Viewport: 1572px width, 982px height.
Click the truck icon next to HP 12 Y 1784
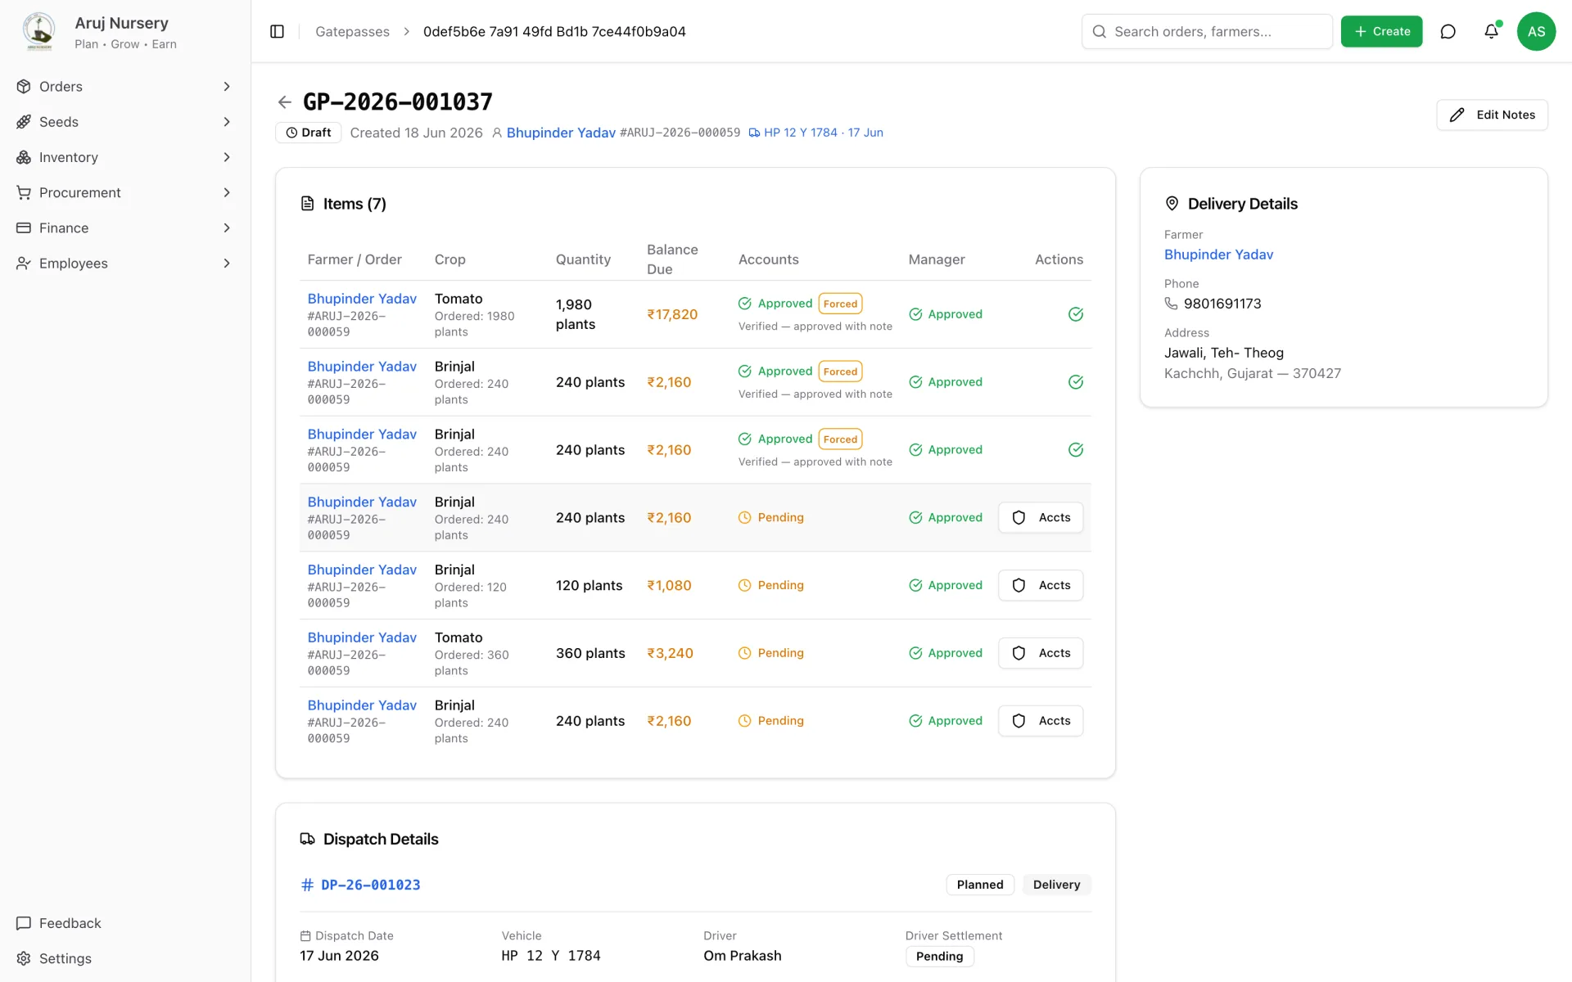point(754,133)
